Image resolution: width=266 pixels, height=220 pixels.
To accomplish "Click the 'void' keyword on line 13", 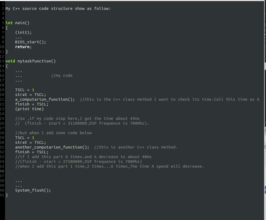I will [10, 61].
